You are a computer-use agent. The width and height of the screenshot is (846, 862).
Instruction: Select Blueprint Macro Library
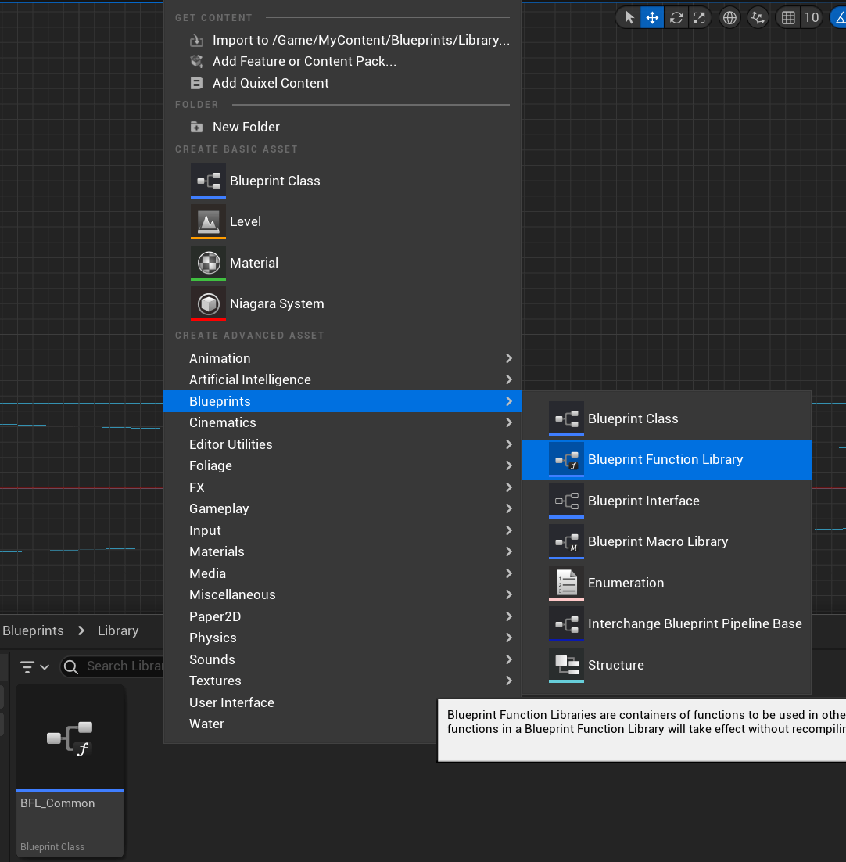(x=666, y=541)
